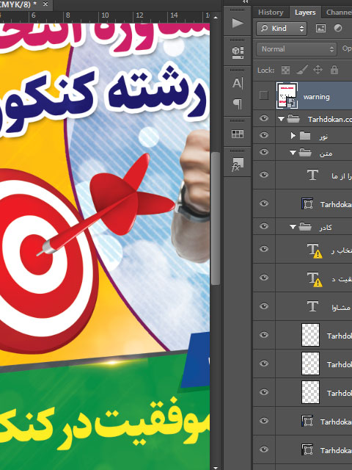
Task: Toggle eye of کادر group
Action: tap(264, 226)
